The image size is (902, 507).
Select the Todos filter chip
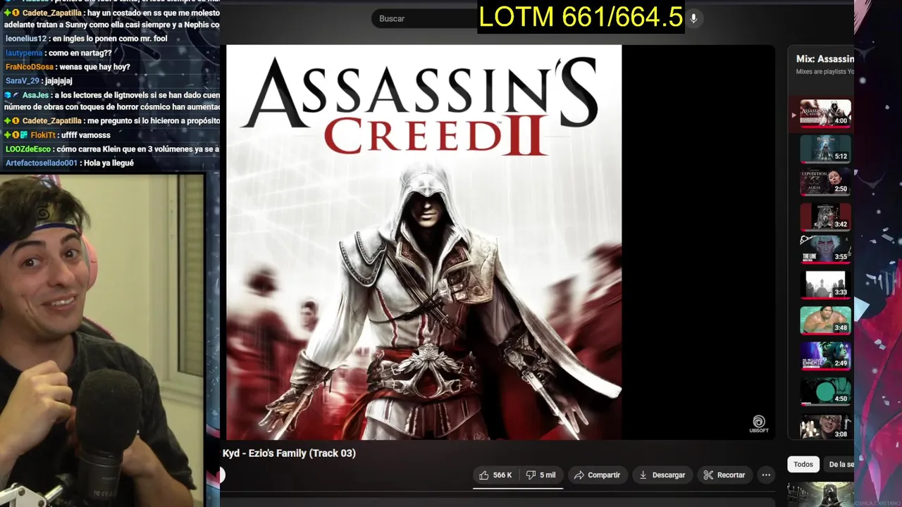point(803,464)
